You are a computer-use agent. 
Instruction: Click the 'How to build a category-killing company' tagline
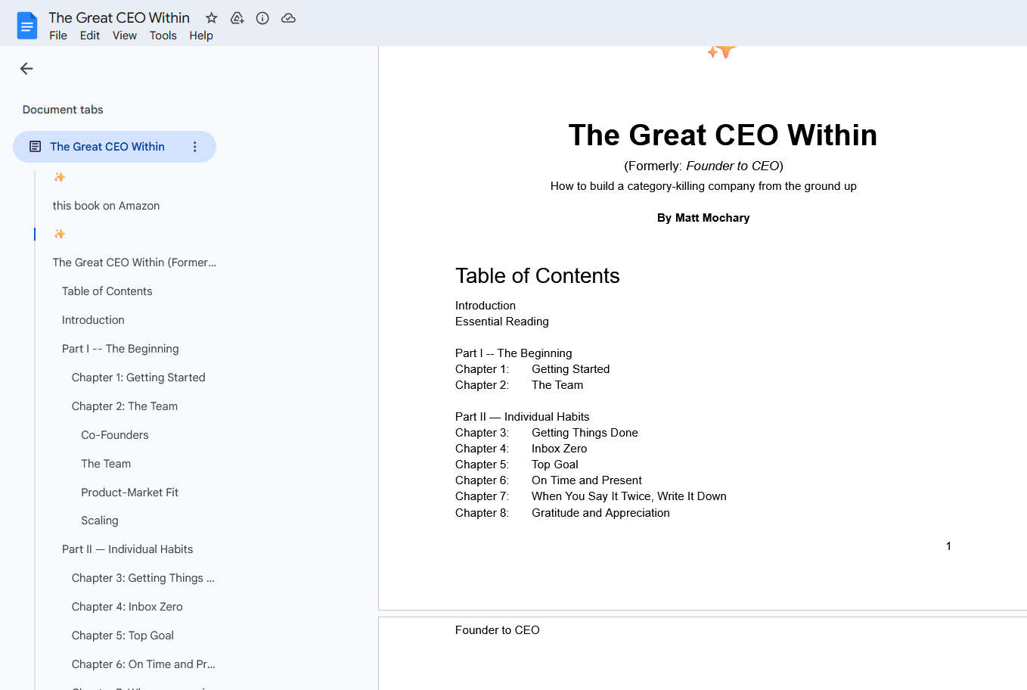coord(703,186)
